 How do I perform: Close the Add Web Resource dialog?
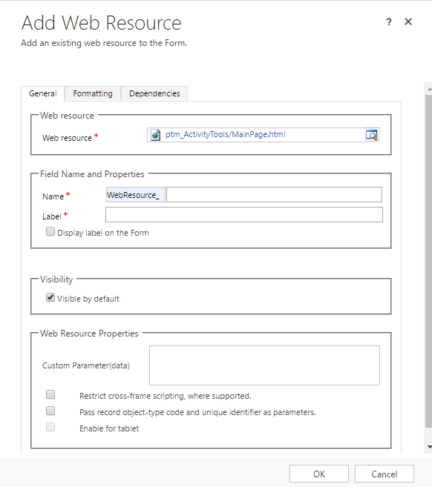click(x=408, y=21)
